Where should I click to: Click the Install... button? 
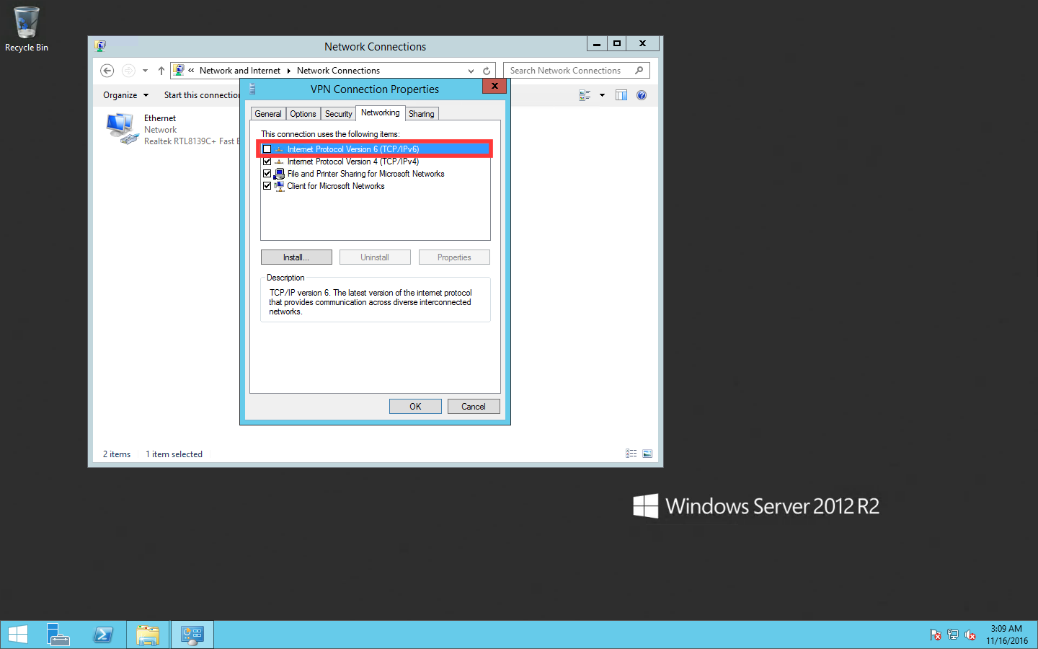tap(296, 257)
